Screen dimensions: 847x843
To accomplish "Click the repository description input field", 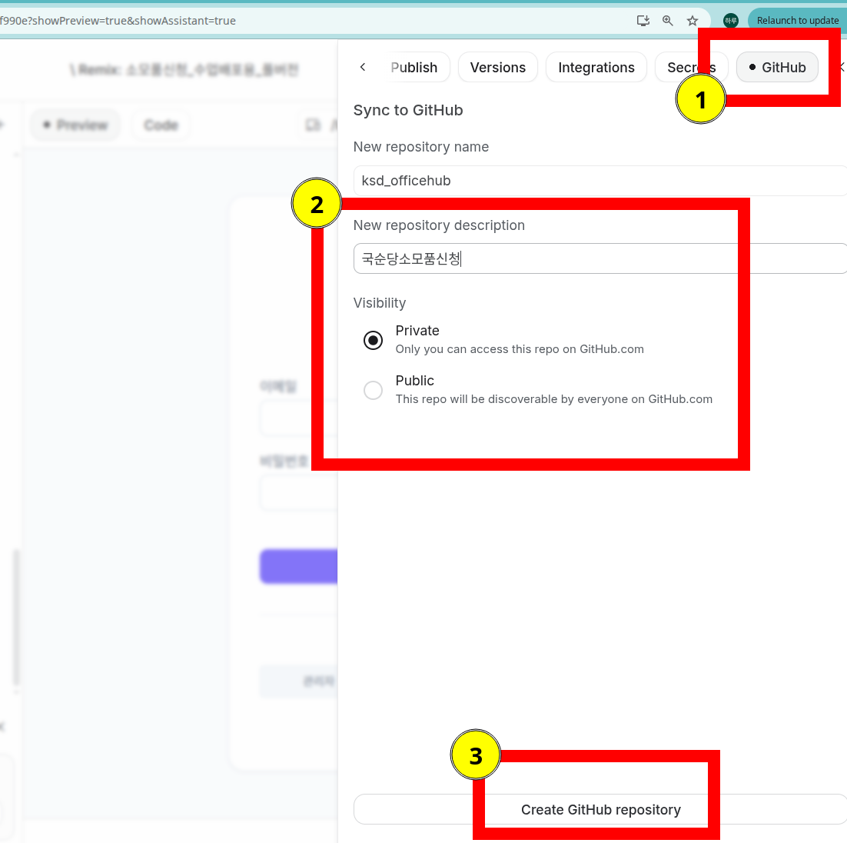I will (x=600, y=258).
